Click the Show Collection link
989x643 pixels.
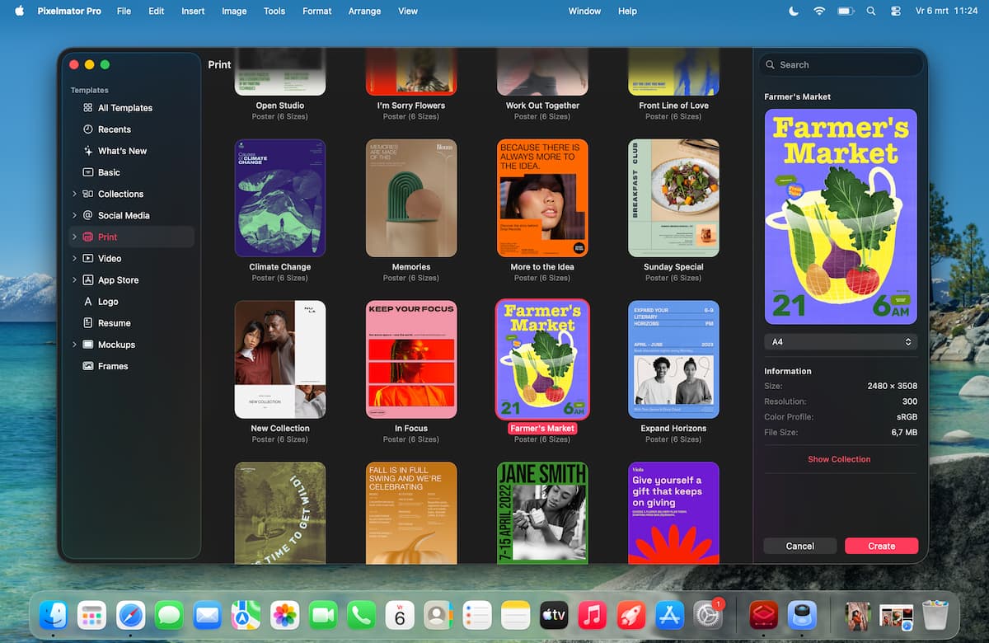[839, 459]
